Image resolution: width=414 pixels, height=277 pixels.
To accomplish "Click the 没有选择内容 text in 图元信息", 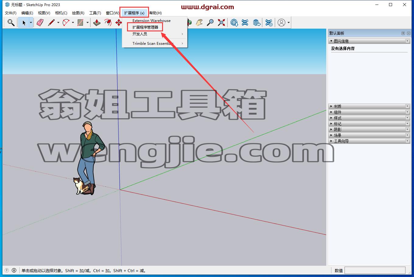I will tap(343, 48).
